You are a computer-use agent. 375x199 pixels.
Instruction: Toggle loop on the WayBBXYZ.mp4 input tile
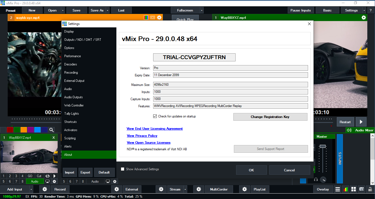point(47,176)
